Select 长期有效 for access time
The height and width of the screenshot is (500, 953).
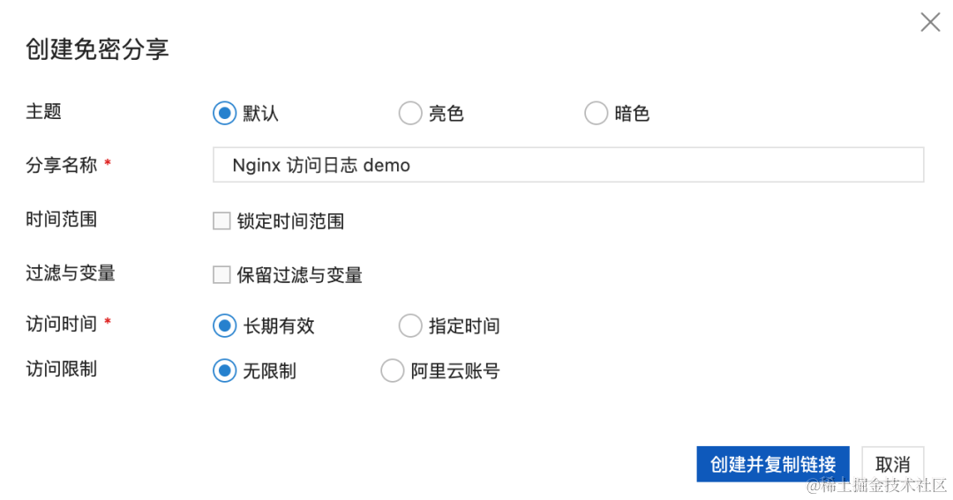pyautogui.click(x=225, y=326)
